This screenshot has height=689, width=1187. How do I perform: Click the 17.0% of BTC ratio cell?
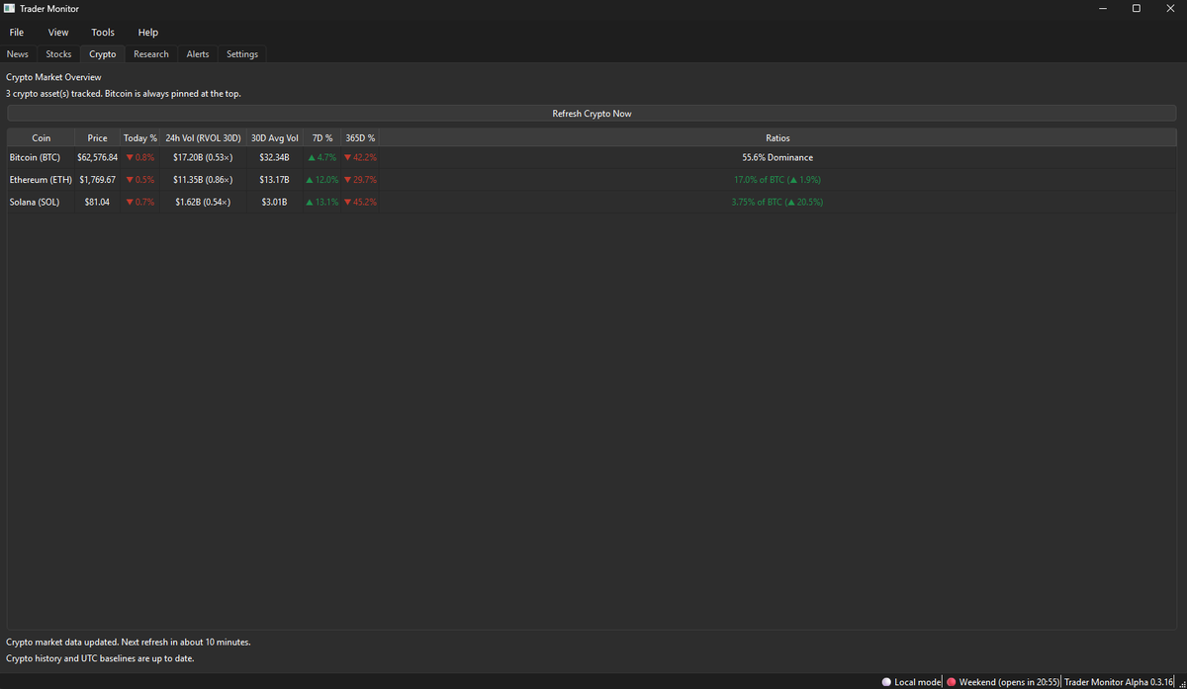(777, 180)
